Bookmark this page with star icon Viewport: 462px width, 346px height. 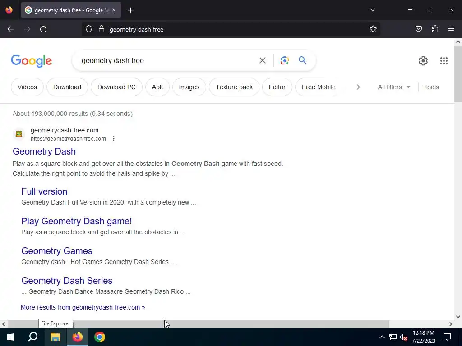(373, 29)
